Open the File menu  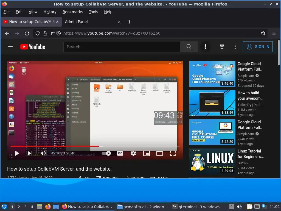(x=7, y=12)
